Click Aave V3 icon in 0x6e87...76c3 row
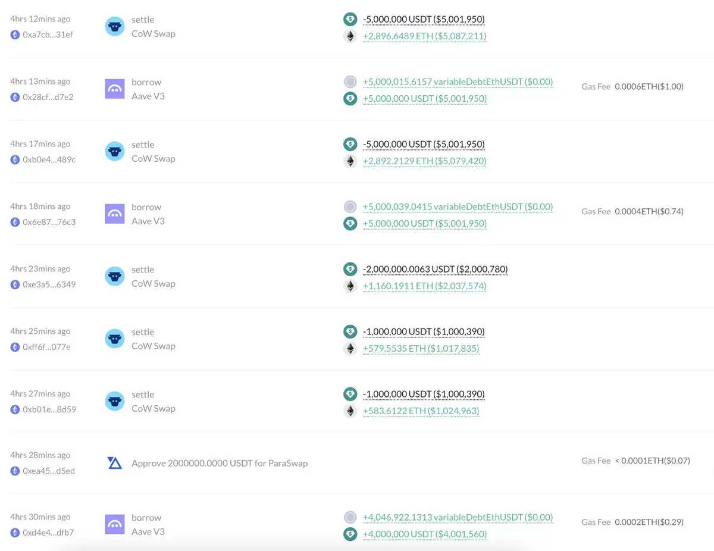714x551 pixels. coord(115,214)
